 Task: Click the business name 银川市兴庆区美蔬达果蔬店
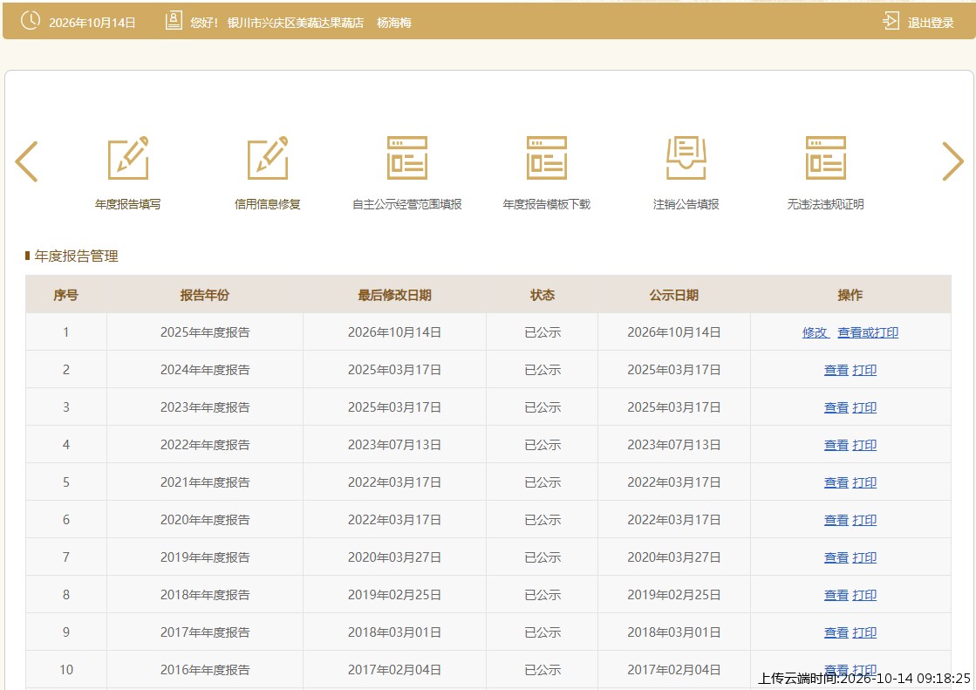point(296,23)
